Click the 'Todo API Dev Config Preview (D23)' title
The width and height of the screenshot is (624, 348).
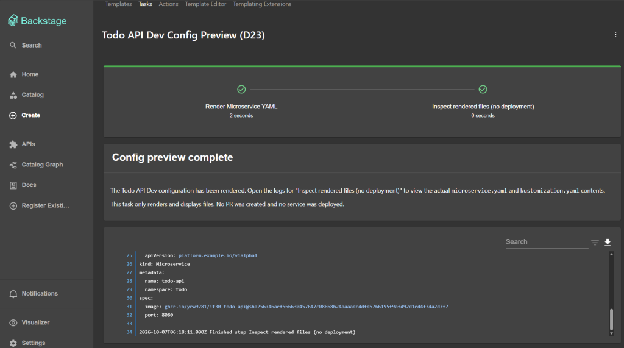183,35
